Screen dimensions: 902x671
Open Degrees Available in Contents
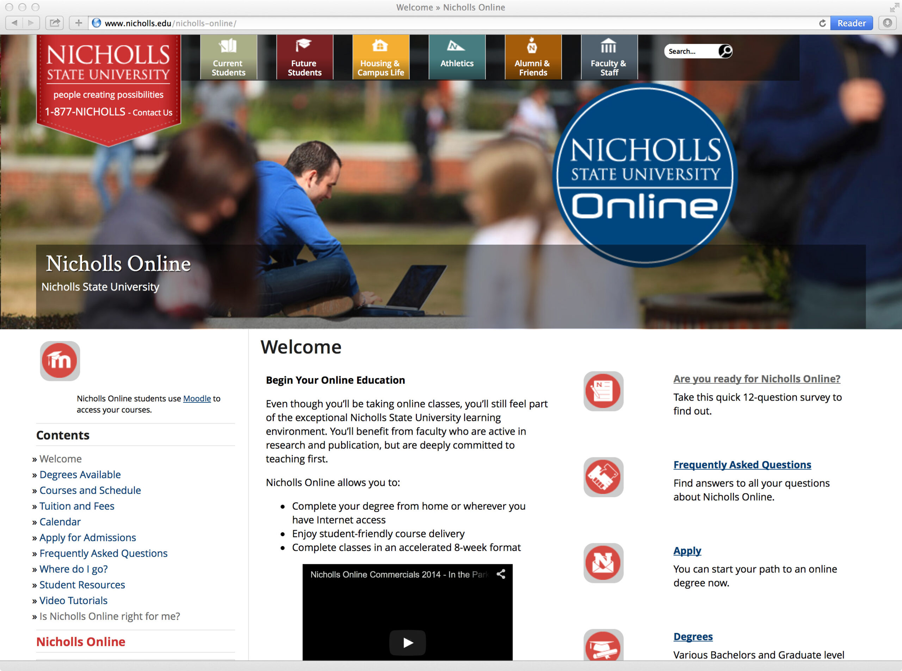tap(80, 475)
